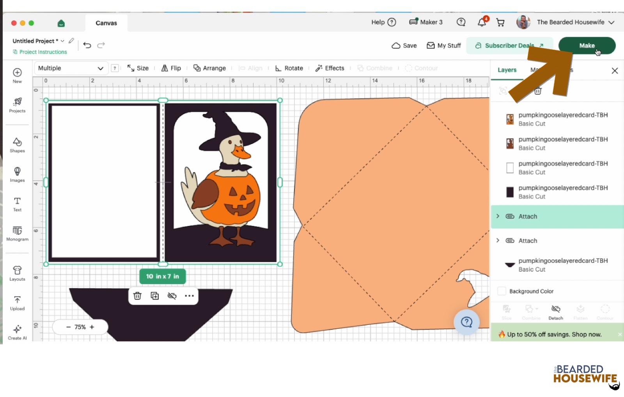Create a New project from the sidebar
The height and width of the screenshot is (397, 624).
[17, 75]
